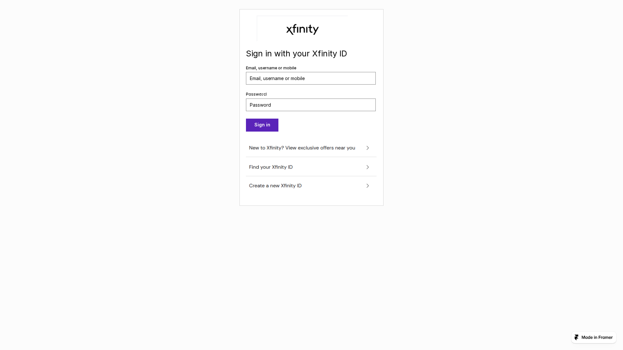The height and width of the screenshot is (350, 623).
Task: Click the Xfinity logo at top
Action: (302, 29)
